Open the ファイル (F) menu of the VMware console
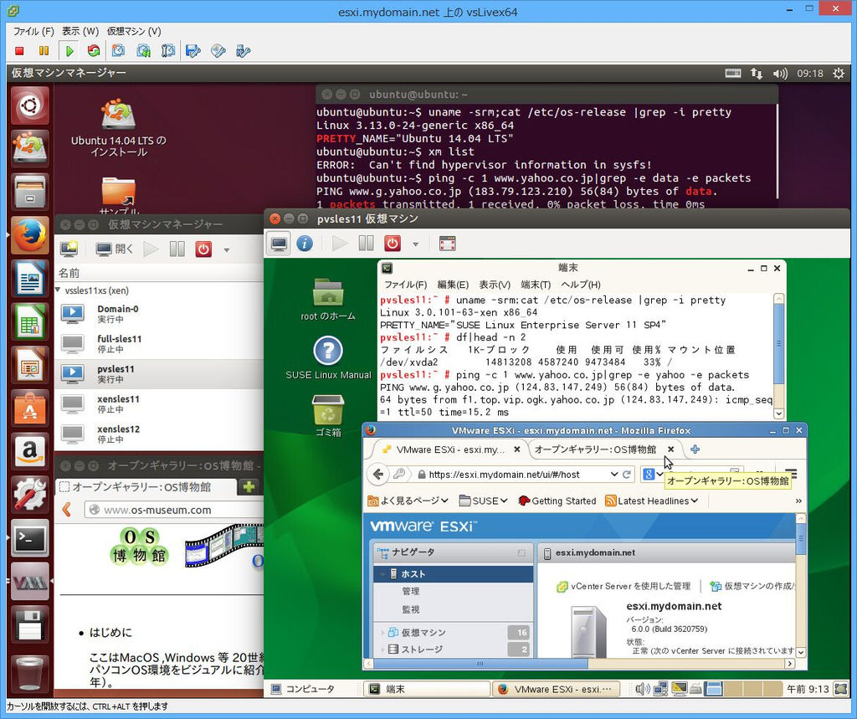 coord(33,31)
